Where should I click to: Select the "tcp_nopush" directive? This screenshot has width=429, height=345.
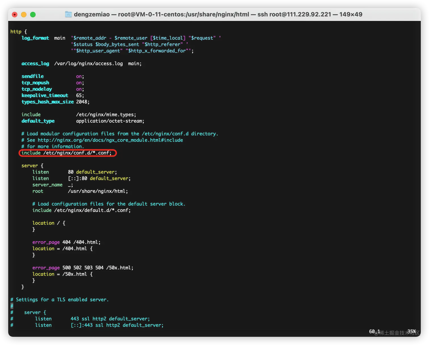point(35,83)
